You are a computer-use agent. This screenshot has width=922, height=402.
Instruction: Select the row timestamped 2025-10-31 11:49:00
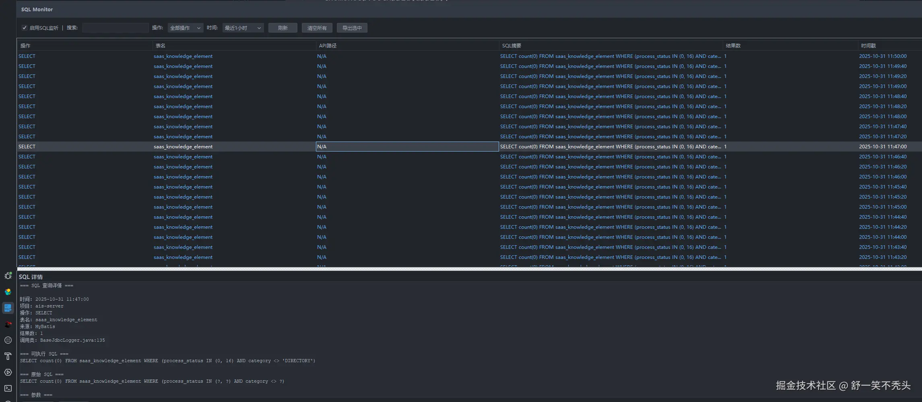coord(469,86)
